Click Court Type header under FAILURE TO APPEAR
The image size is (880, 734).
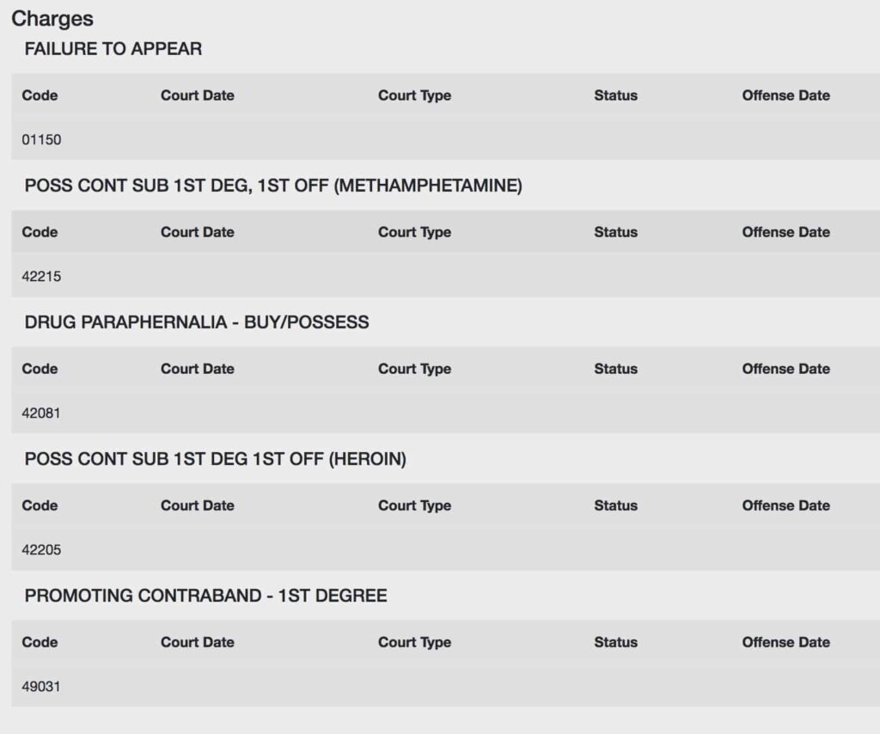pyautogui.click(x=415, y=95)
